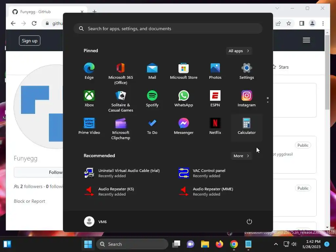Click Chrome back button
Screen dimensions: 336x252
tap(13, 23)
